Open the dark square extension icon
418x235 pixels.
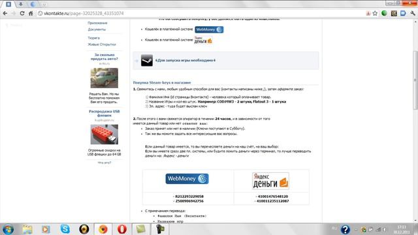pyautogui.click(x=394, y=13)
